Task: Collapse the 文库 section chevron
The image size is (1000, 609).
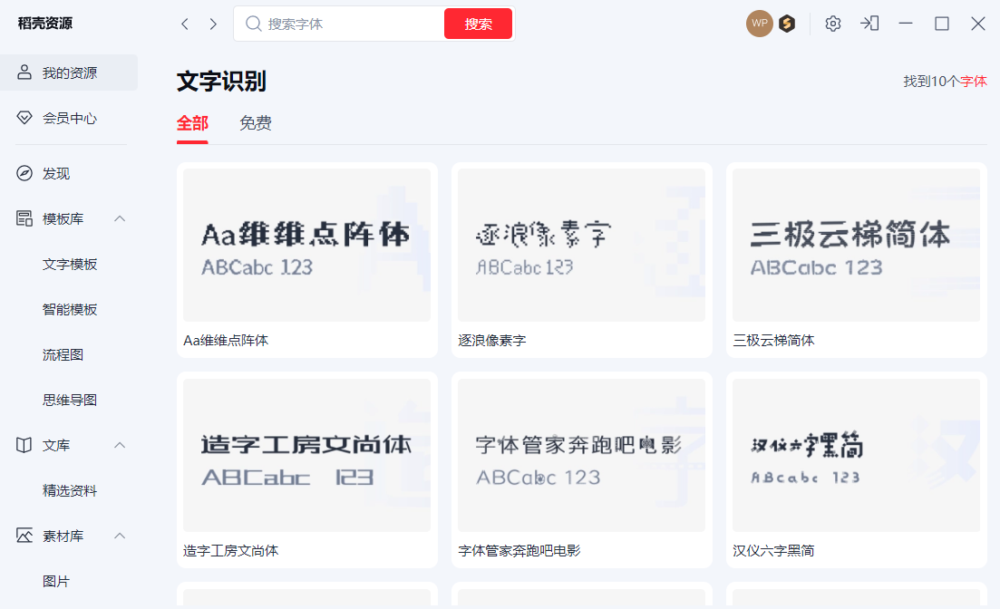Action: pos(120,444)
